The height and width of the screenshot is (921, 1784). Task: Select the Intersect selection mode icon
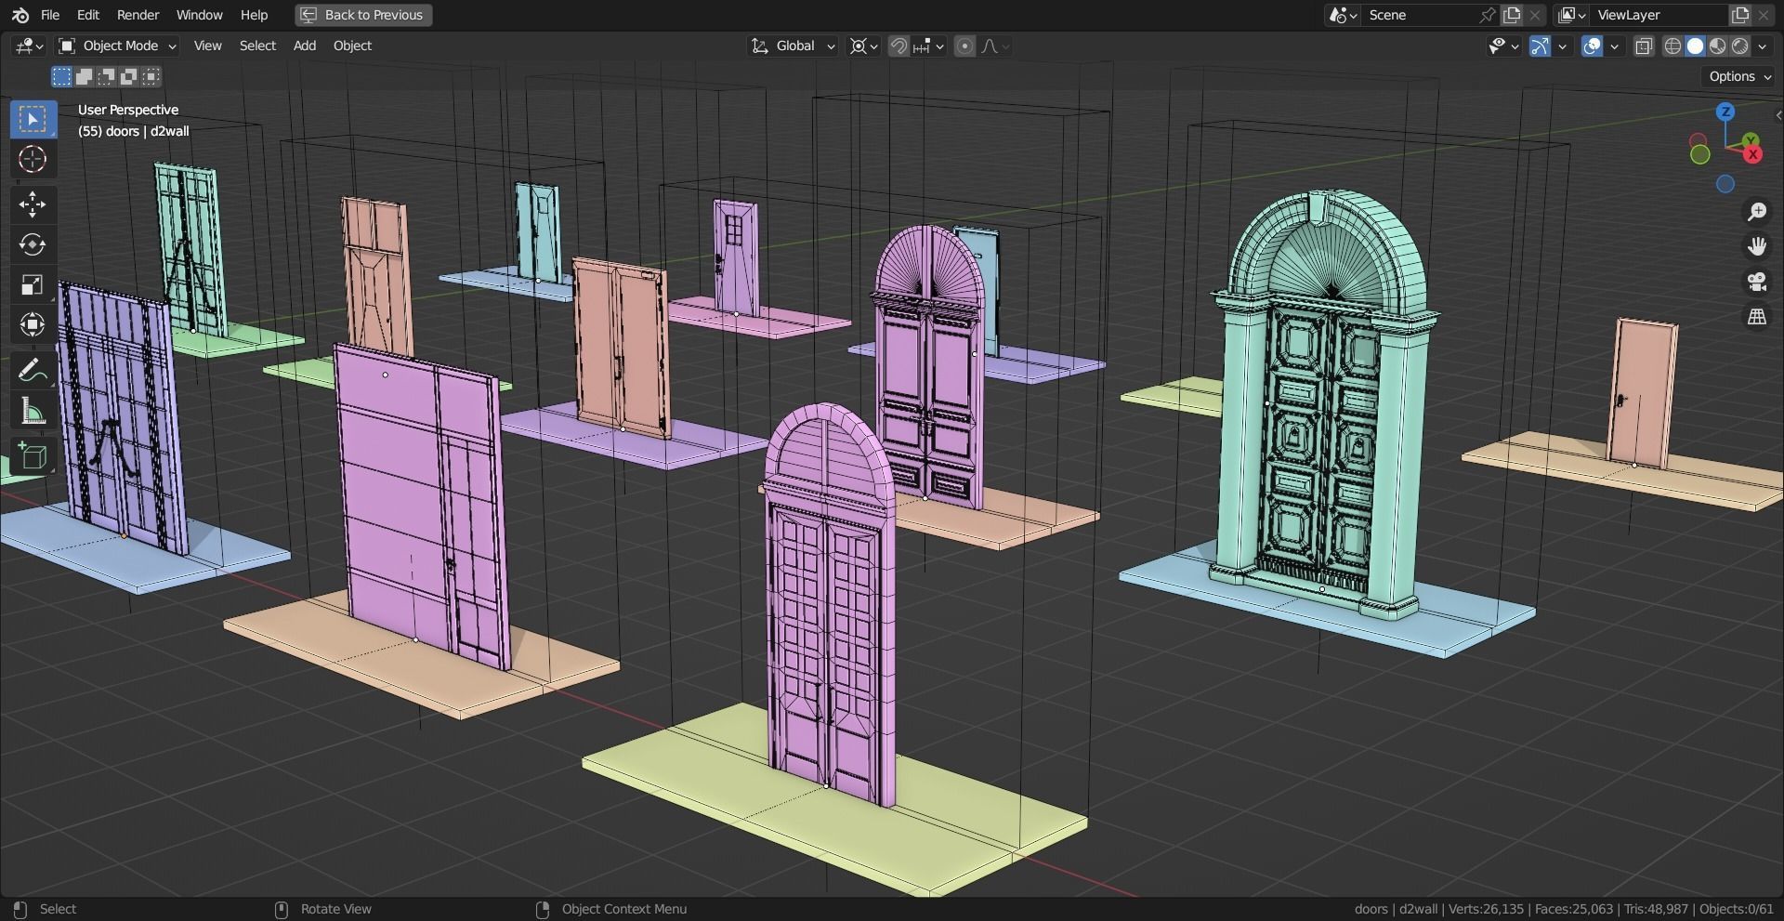pyautogui.click(x=151, y=76)
